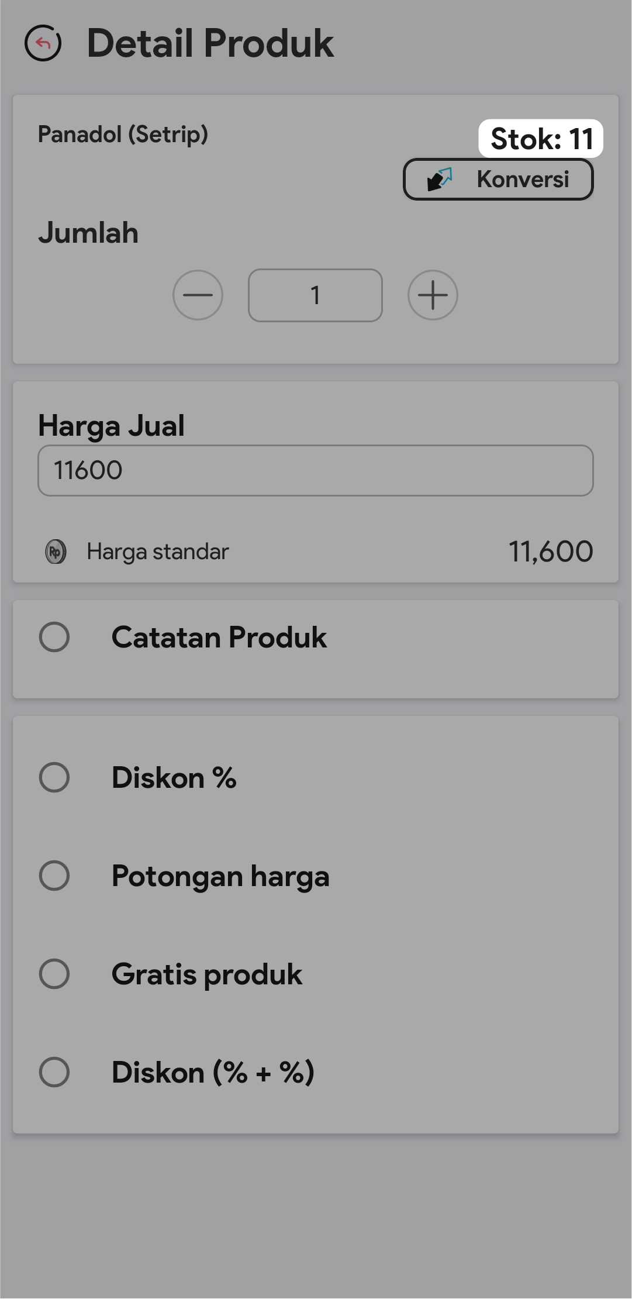Screen dimensions: 632x1299
Task: Select the Diskon % radio button
Action: coord(54,777)
